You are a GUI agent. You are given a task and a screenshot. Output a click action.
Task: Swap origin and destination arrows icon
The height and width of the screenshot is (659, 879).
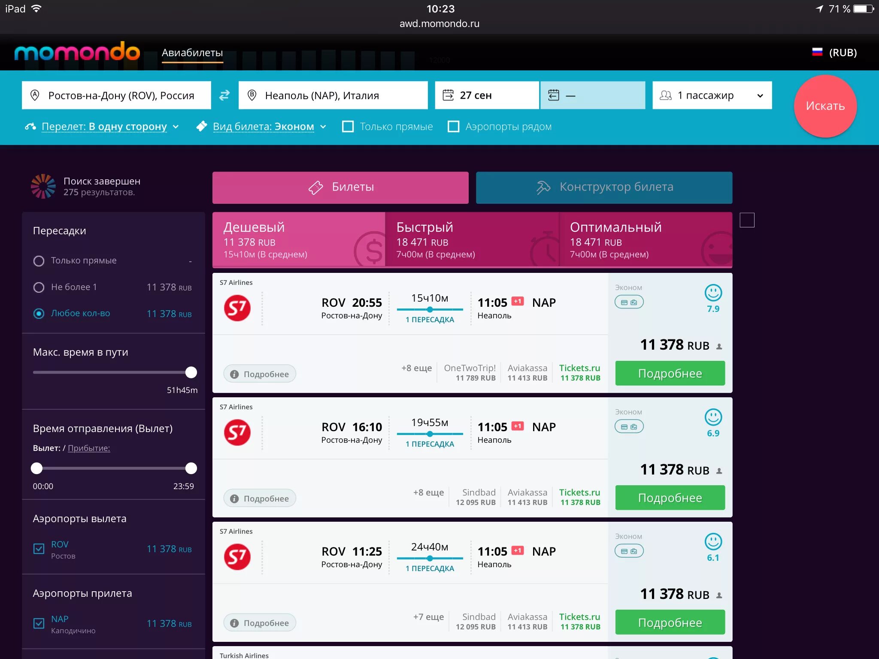[x=224, y=95]
